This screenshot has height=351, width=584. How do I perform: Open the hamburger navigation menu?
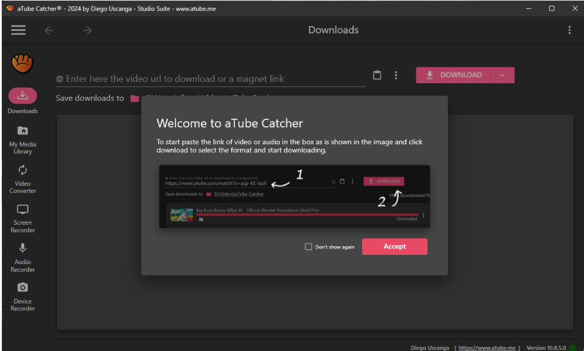(18, 30)
